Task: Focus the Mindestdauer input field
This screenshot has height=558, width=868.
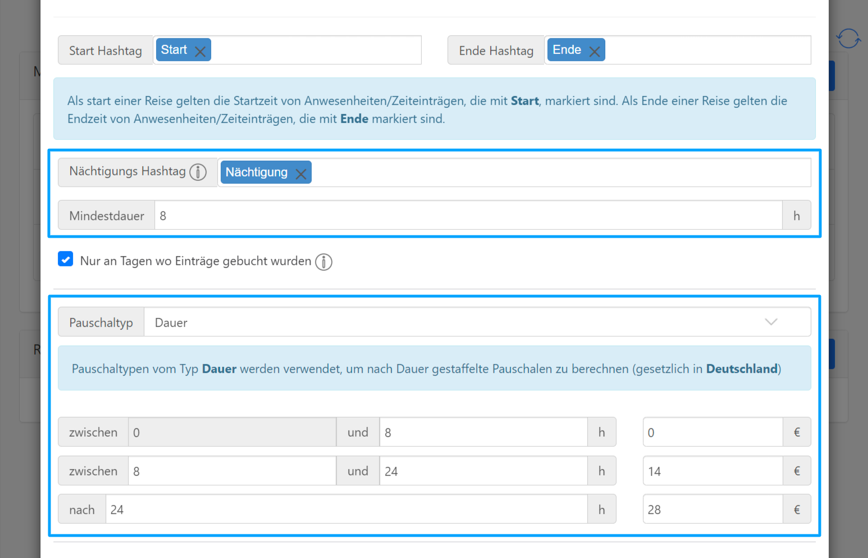Action: click(x=393, y=215)
